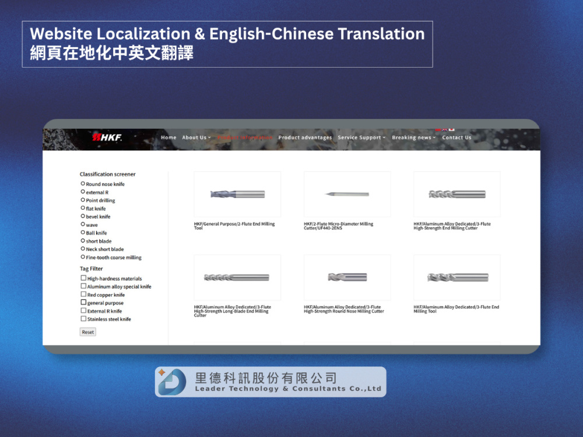Click the Reset filter button

(x=88, y=332)
